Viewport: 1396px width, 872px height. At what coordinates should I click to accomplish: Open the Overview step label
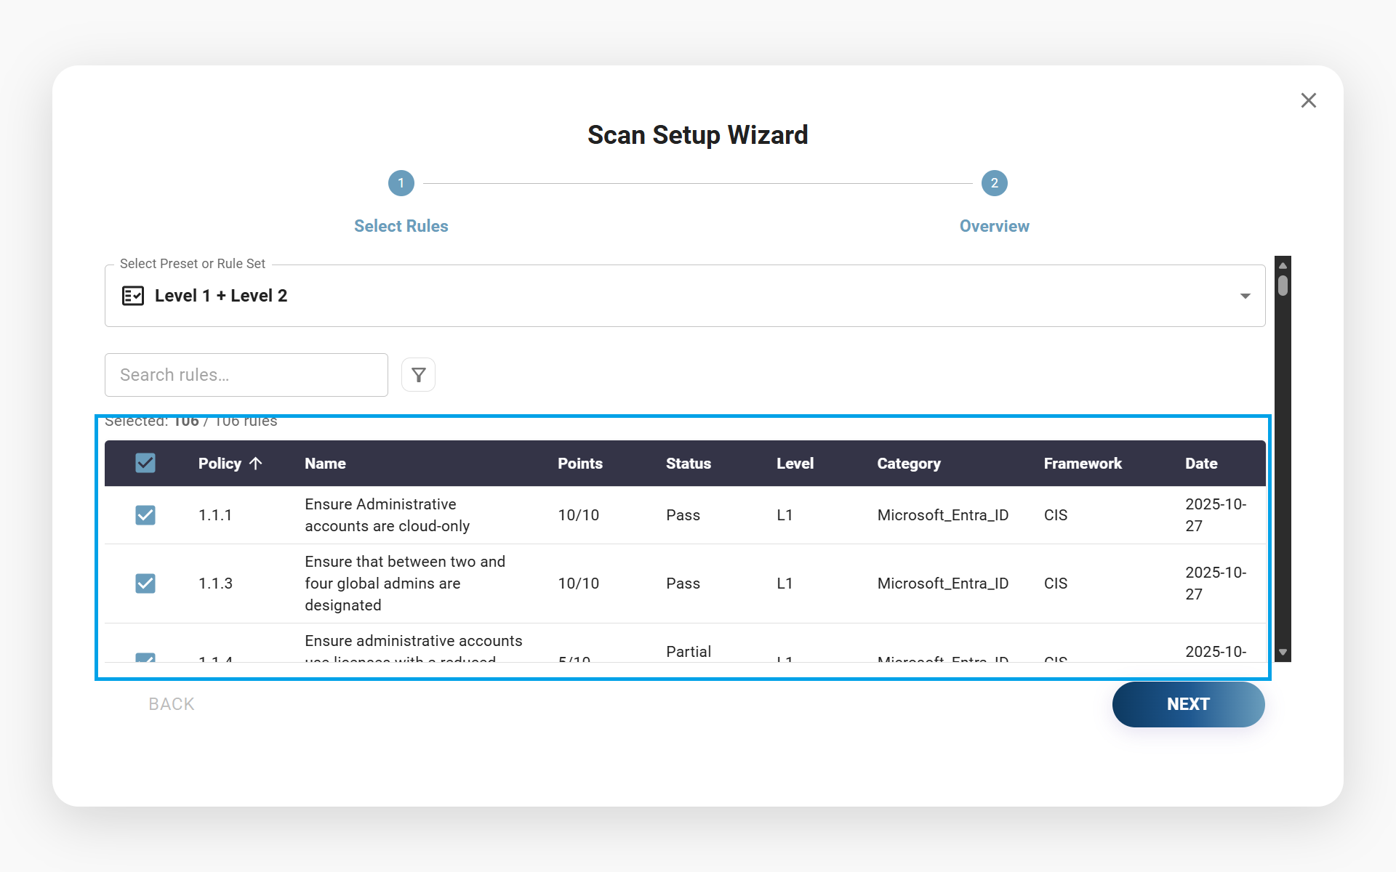[x=994, y=226]
